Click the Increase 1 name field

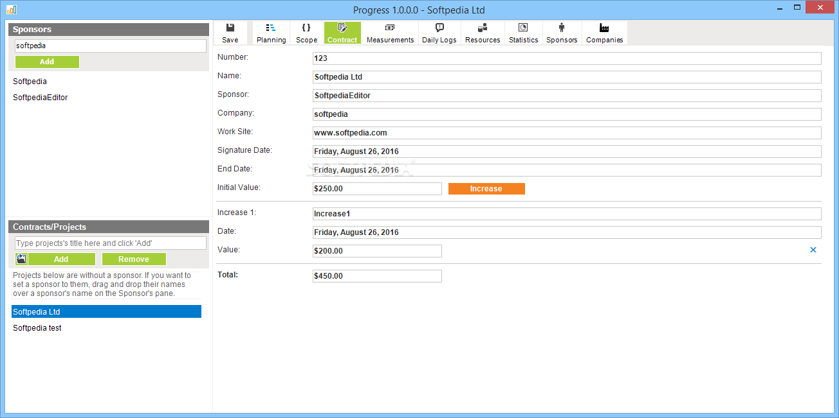[x=567, y=214]
